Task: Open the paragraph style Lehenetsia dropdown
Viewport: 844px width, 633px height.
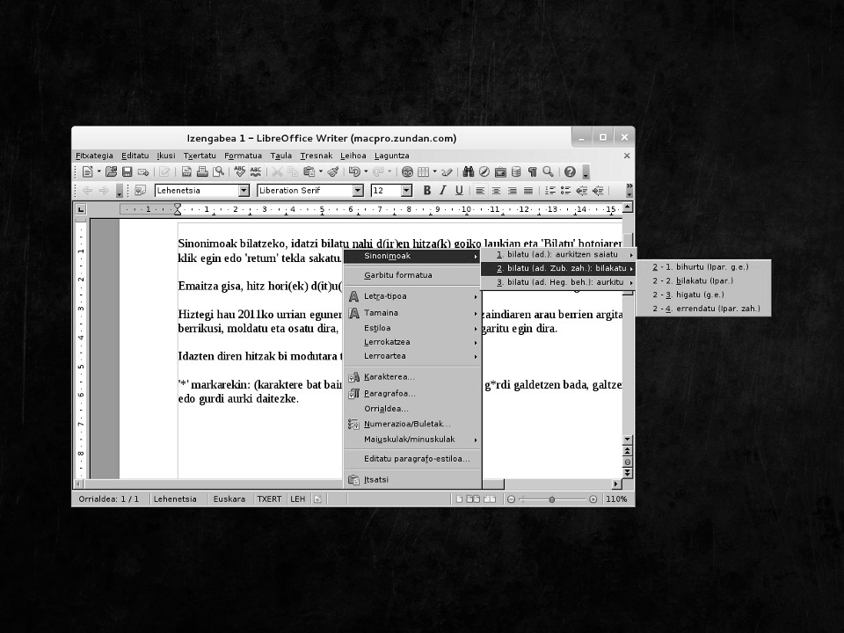Action: tap(244, 191)
